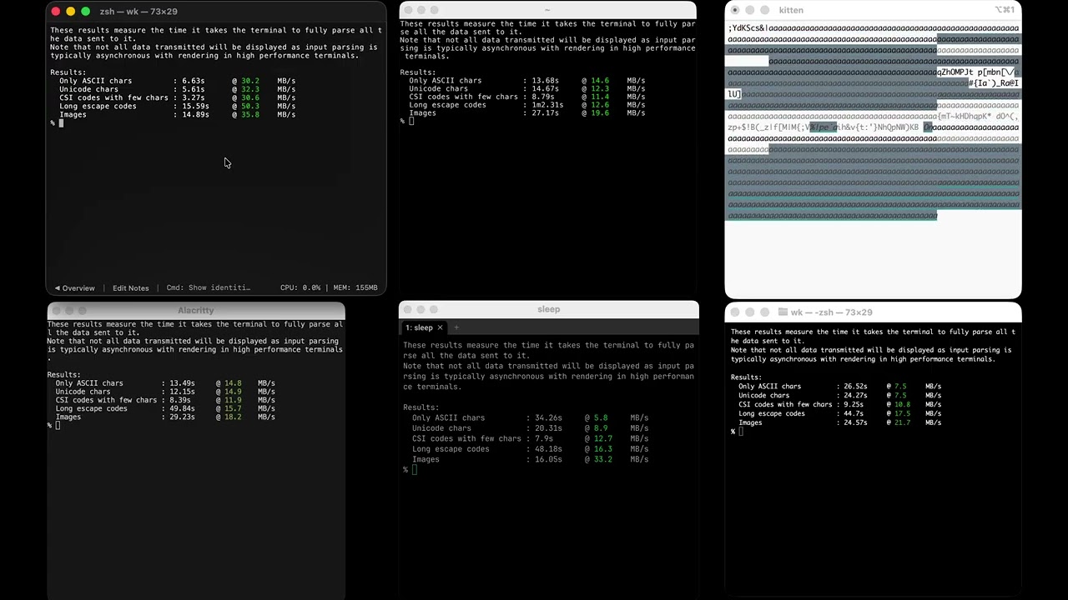Click the green 35.8 Images value

(x=250, y=115)
